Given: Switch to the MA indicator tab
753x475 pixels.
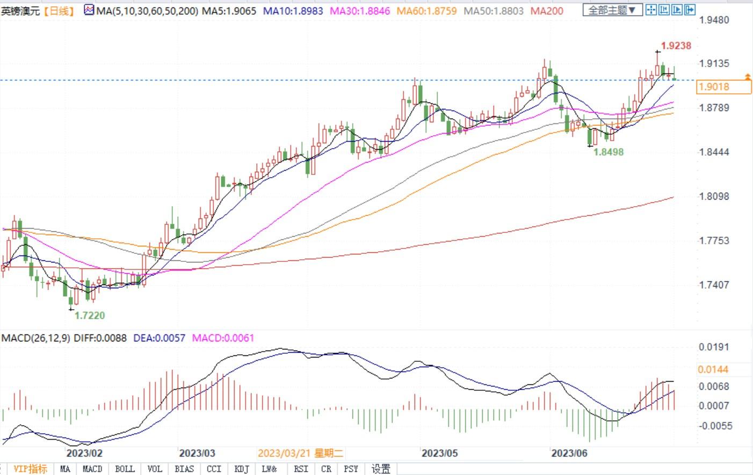Looking at the screenshot, I should [65, 469].
